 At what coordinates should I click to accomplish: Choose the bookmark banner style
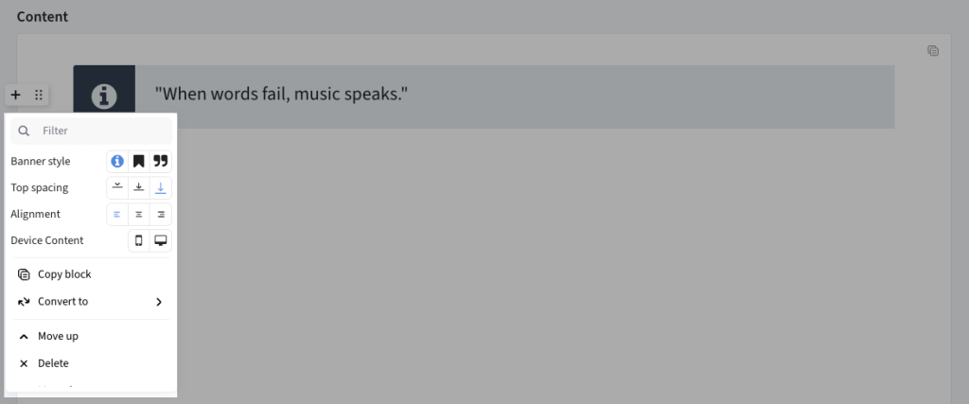139,161
